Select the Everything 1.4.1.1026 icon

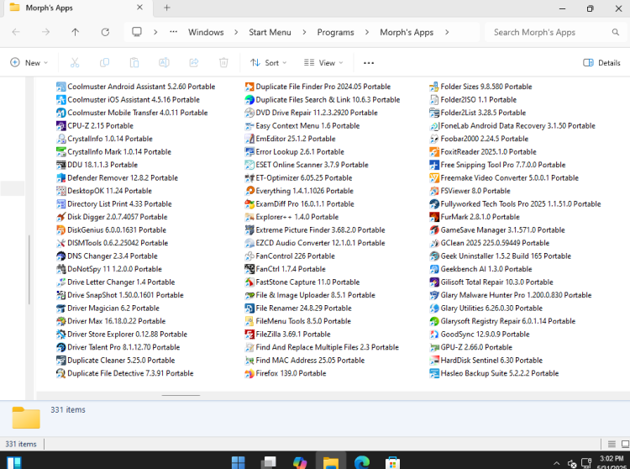249,191
